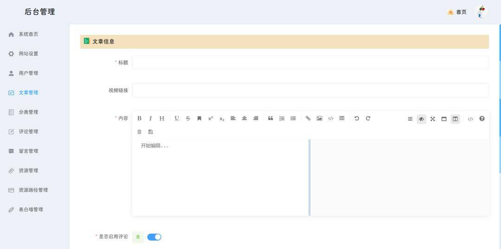This screenshot has height=249, width=501.
Task: Open the user avatar in top-right
Action: 481,12
